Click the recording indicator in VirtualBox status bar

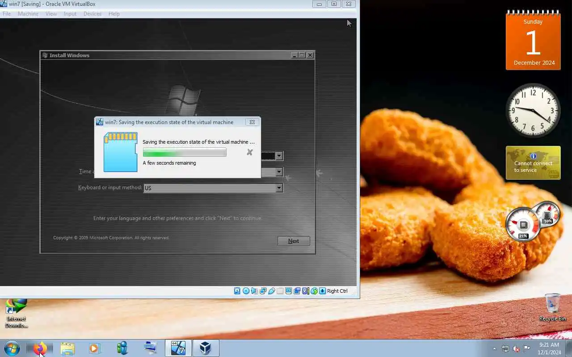point(297,291)
